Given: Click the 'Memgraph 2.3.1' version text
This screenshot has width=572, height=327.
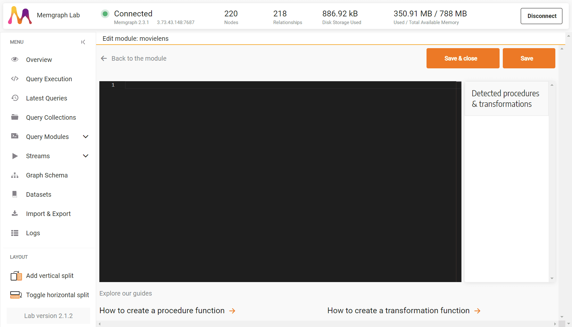Looking at the screenshot, I should click(x=131, y=22).
